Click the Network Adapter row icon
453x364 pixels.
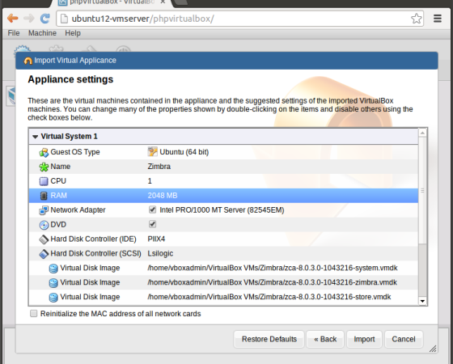44,210
